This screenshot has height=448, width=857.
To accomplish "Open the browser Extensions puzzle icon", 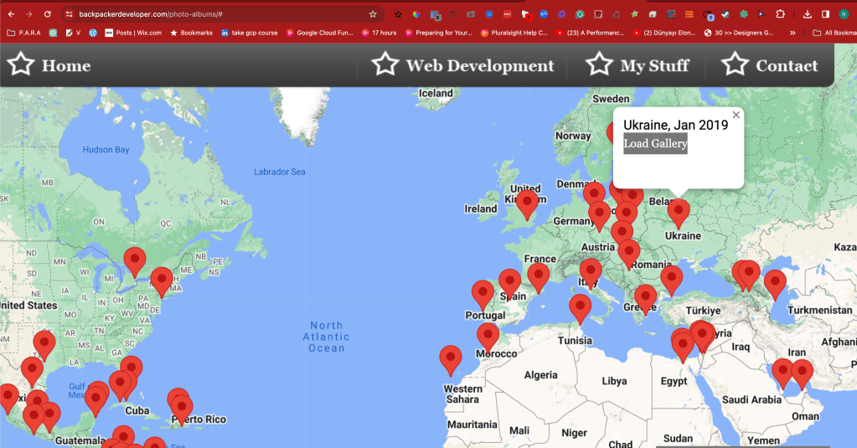I will [781, 14].
